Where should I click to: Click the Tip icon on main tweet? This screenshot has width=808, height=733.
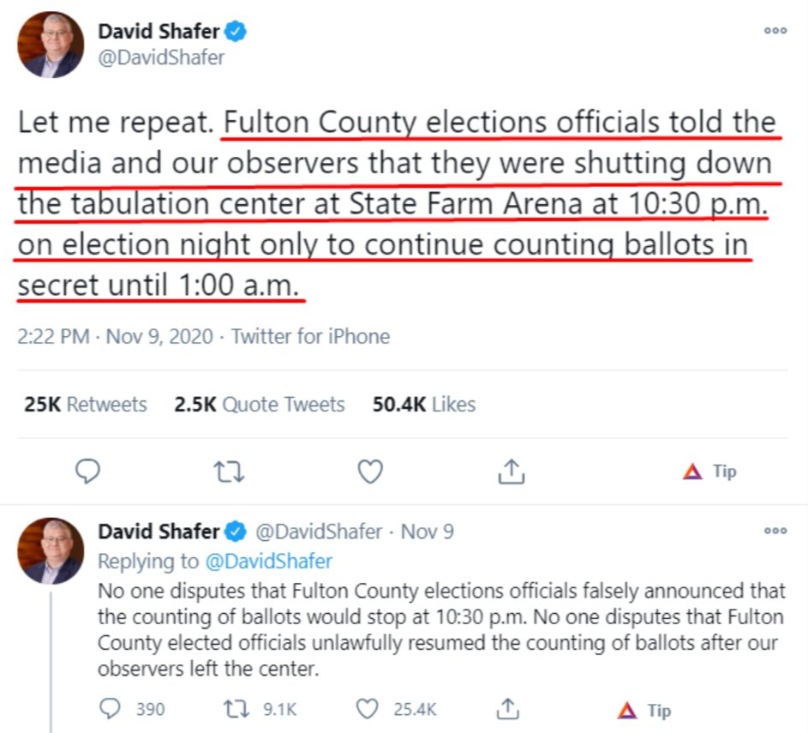coord(709,471)
